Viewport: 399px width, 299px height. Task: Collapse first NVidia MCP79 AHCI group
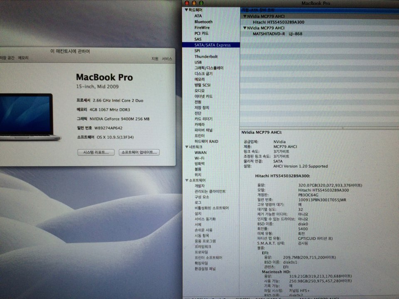coord(245,16)
